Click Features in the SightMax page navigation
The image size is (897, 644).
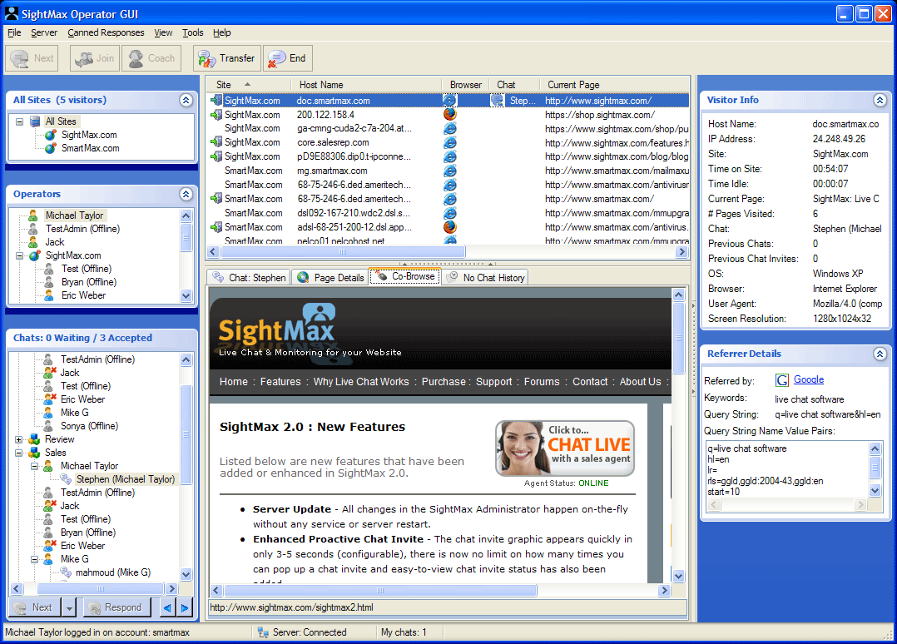point(280,381)
